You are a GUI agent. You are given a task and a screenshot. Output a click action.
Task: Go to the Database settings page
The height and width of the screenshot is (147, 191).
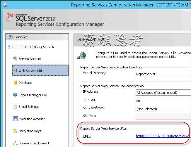click(25, 83)
